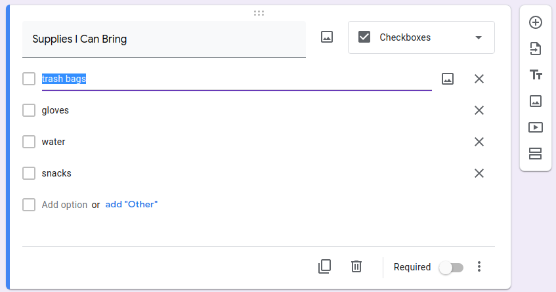The height and width of the screenshot is (292, 556).
Task: Add a new question from side toolbar
Action: [536, 22]
